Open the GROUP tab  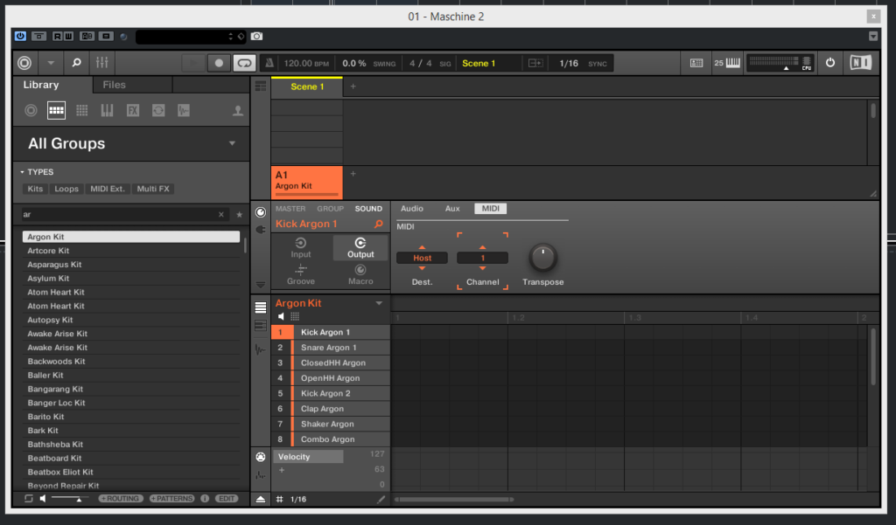pos(330,209)
